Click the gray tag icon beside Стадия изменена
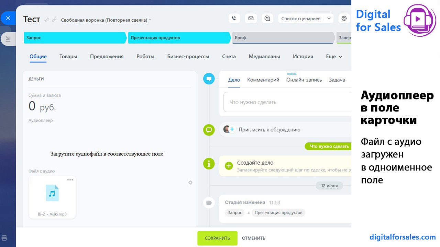Viewport: 440px width, 247px height. click(x=209, y=202)
